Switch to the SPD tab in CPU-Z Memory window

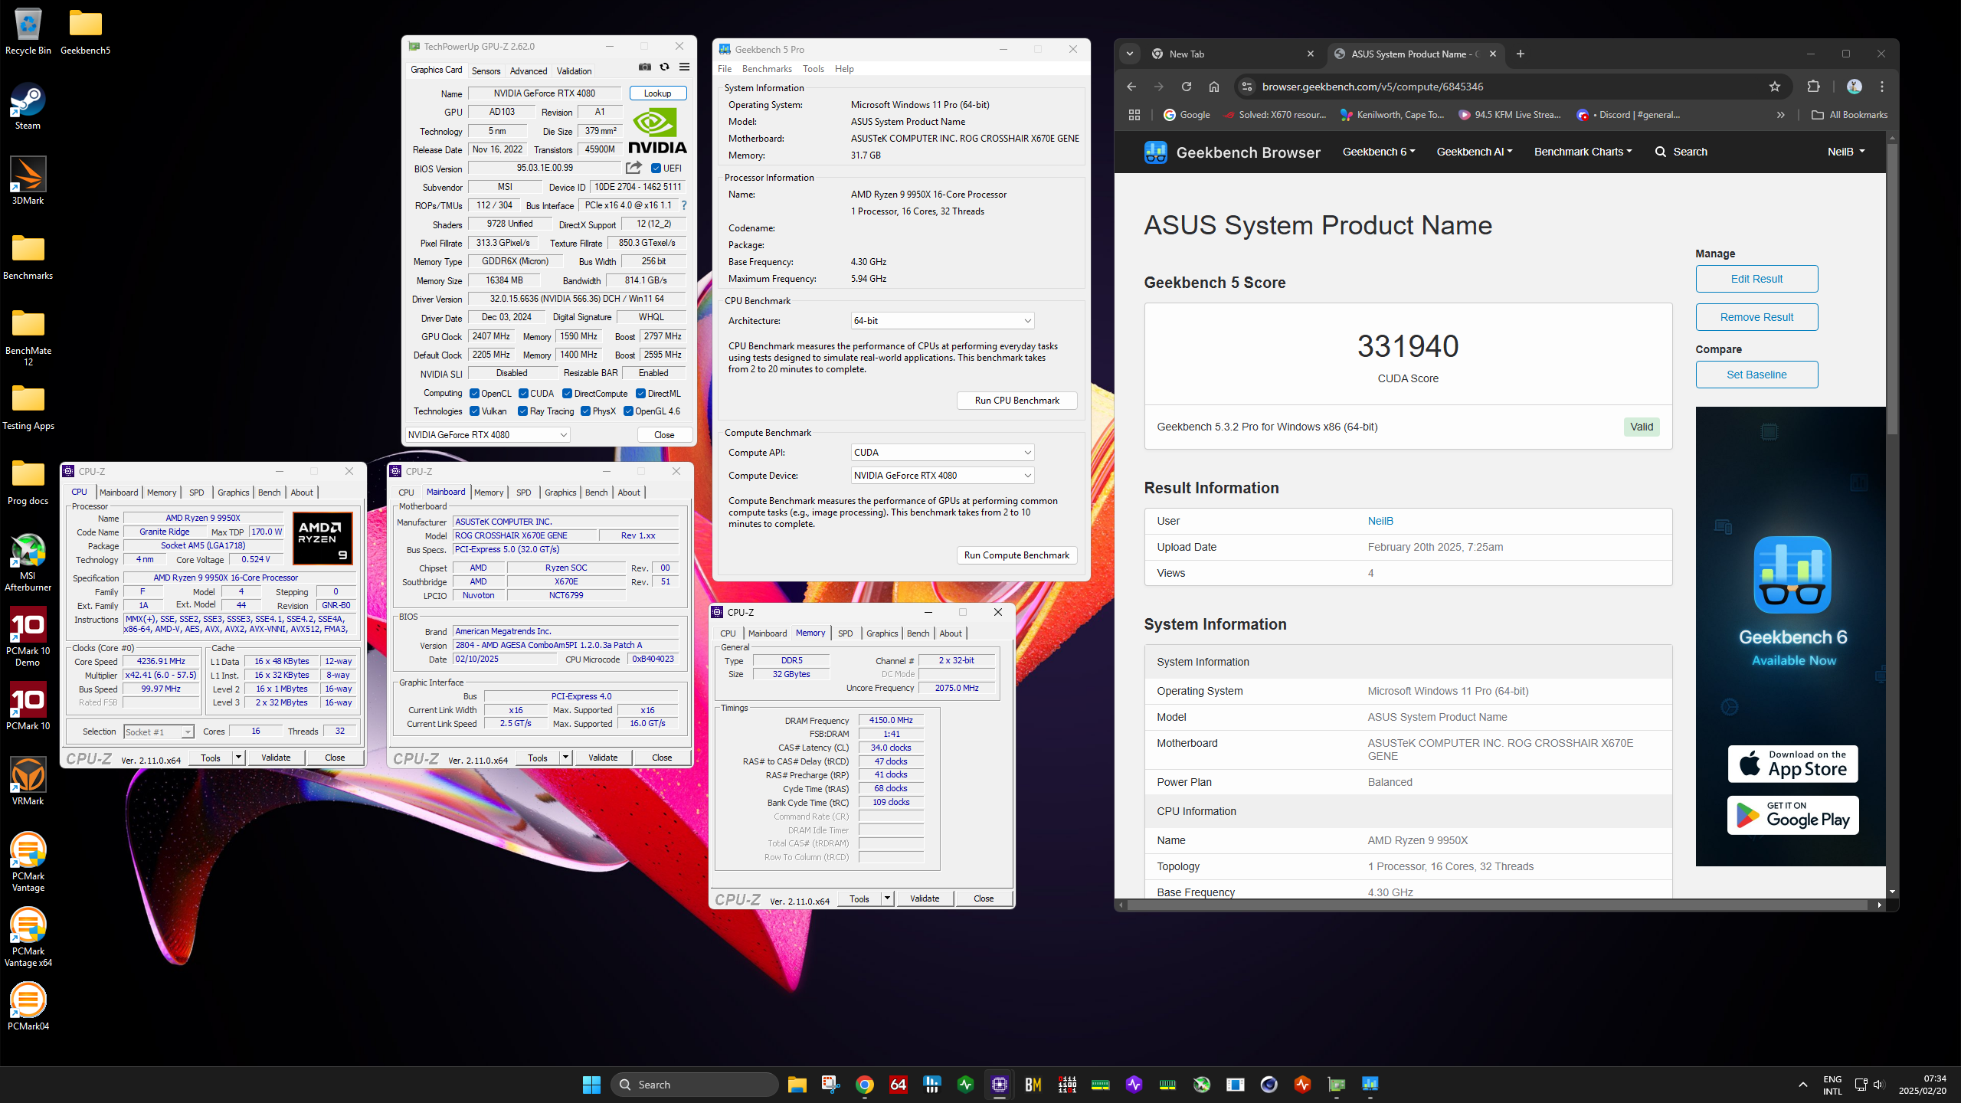click(845, 633)
